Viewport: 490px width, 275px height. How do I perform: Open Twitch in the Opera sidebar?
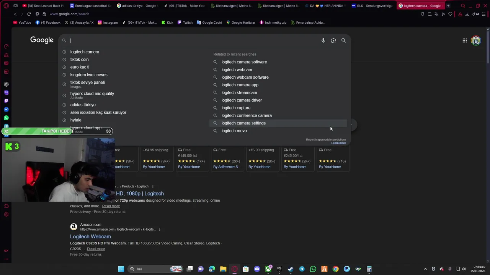[6, 101]
